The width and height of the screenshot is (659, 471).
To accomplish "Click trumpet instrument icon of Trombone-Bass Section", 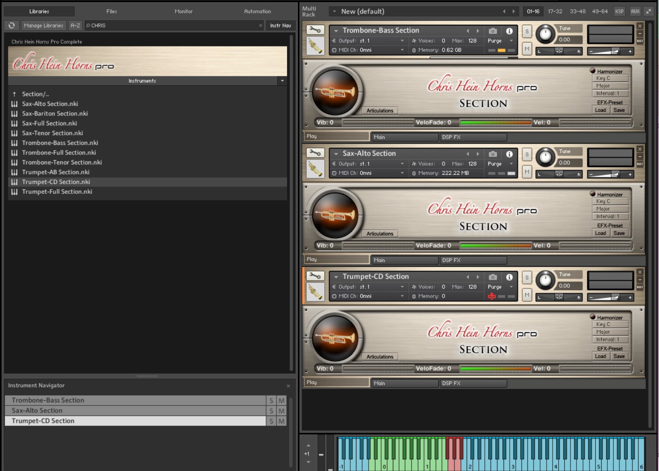I will [315, 46].
